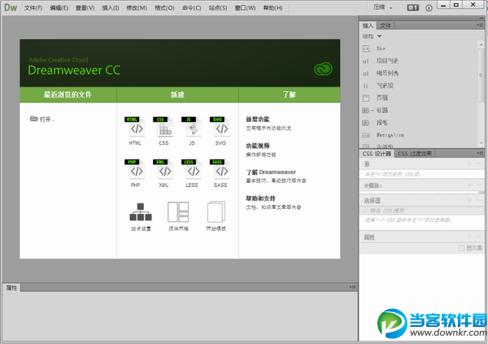Open the CSS Designer panel options menu

tap(479, 153)
